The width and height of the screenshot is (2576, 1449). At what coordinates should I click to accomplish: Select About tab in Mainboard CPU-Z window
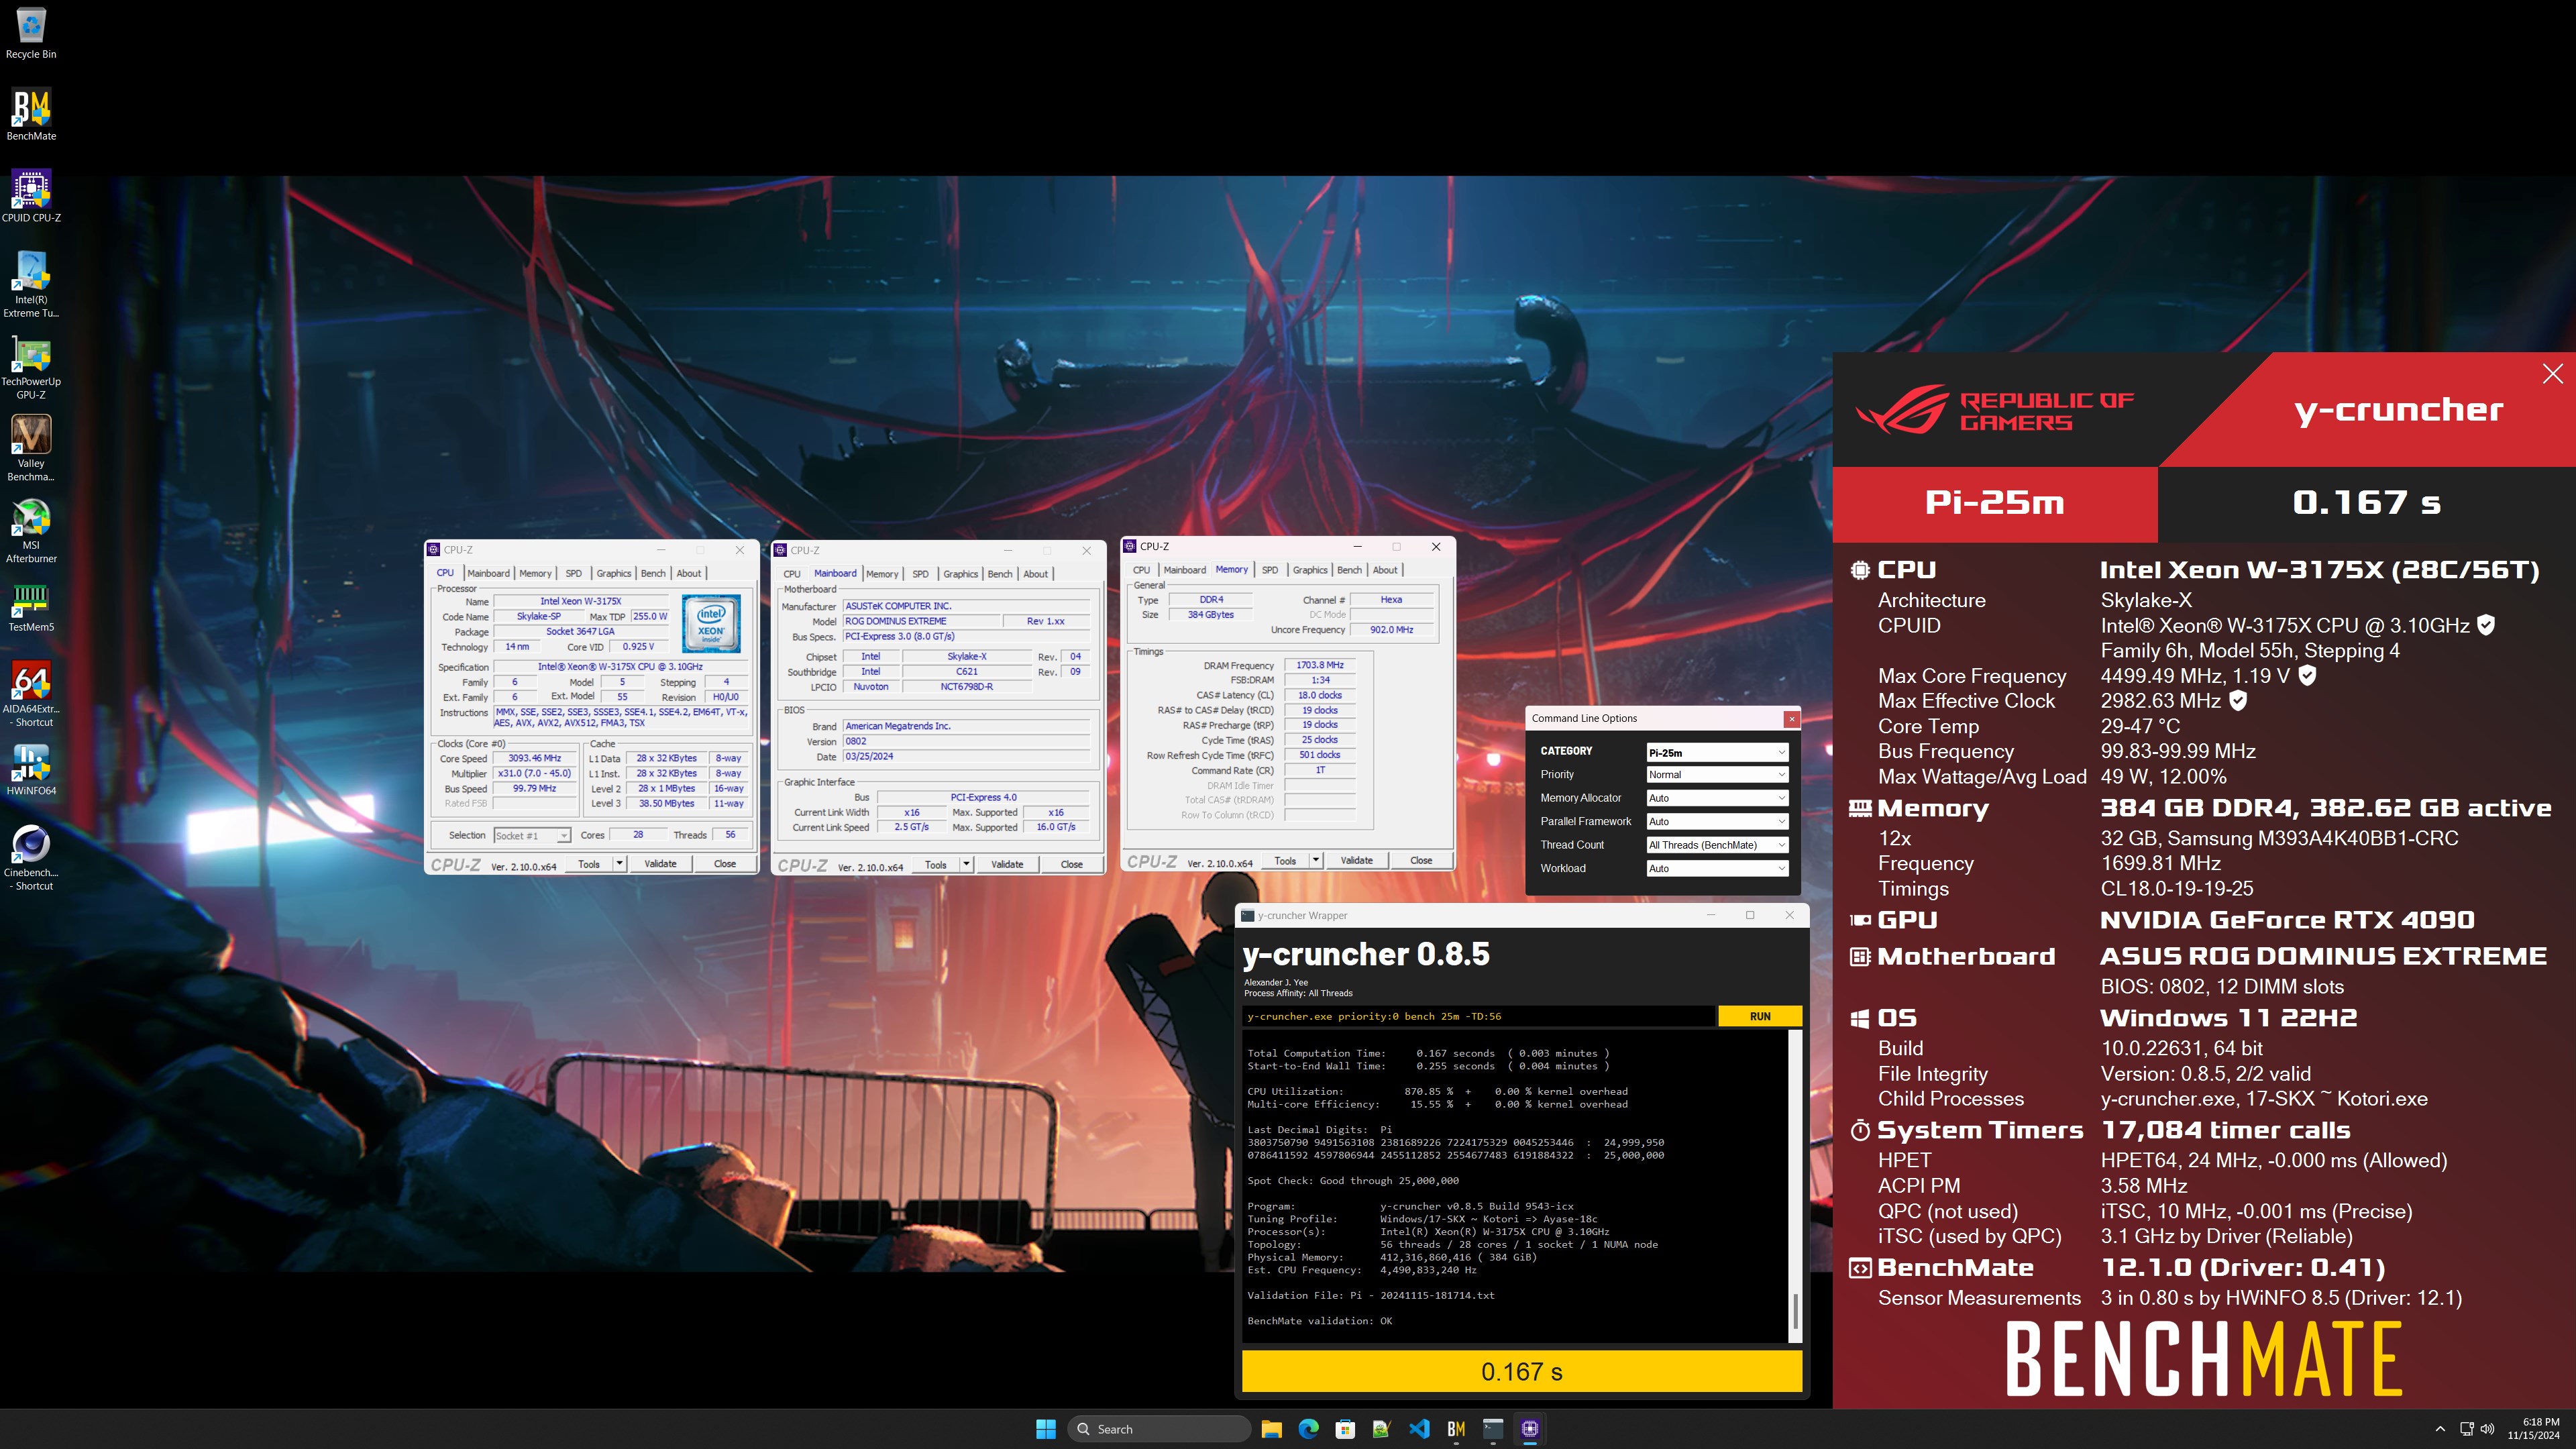1036,574
